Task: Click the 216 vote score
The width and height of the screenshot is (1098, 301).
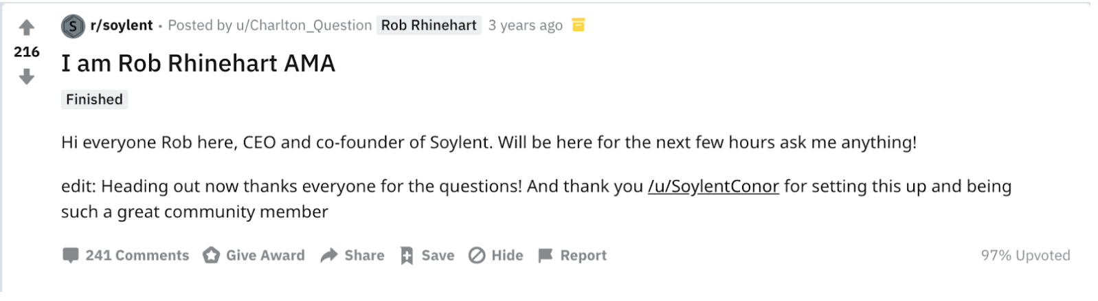Action: [x=27, y=52]
